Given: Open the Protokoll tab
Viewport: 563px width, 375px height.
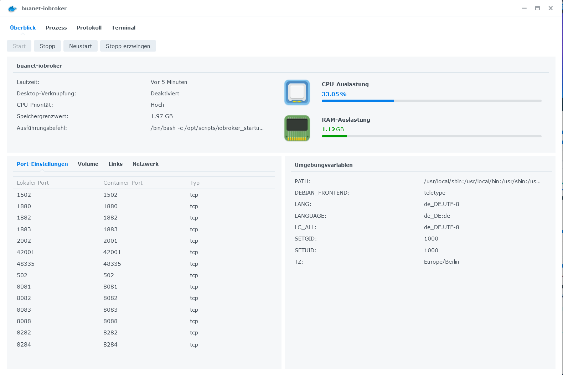Looking at the screenshot, I should pos(89,28).
